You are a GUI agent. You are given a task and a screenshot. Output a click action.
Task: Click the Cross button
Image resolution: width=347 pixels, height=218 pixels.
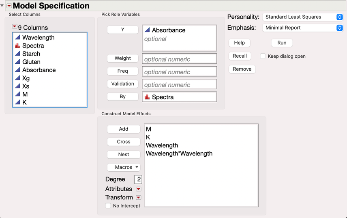tap(124, 142)
